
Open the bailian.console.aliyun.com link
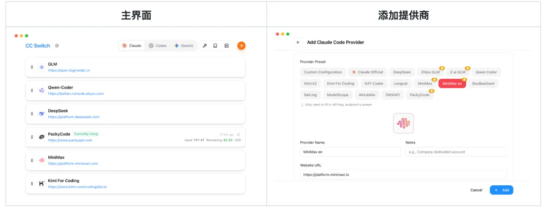[76, 94]
